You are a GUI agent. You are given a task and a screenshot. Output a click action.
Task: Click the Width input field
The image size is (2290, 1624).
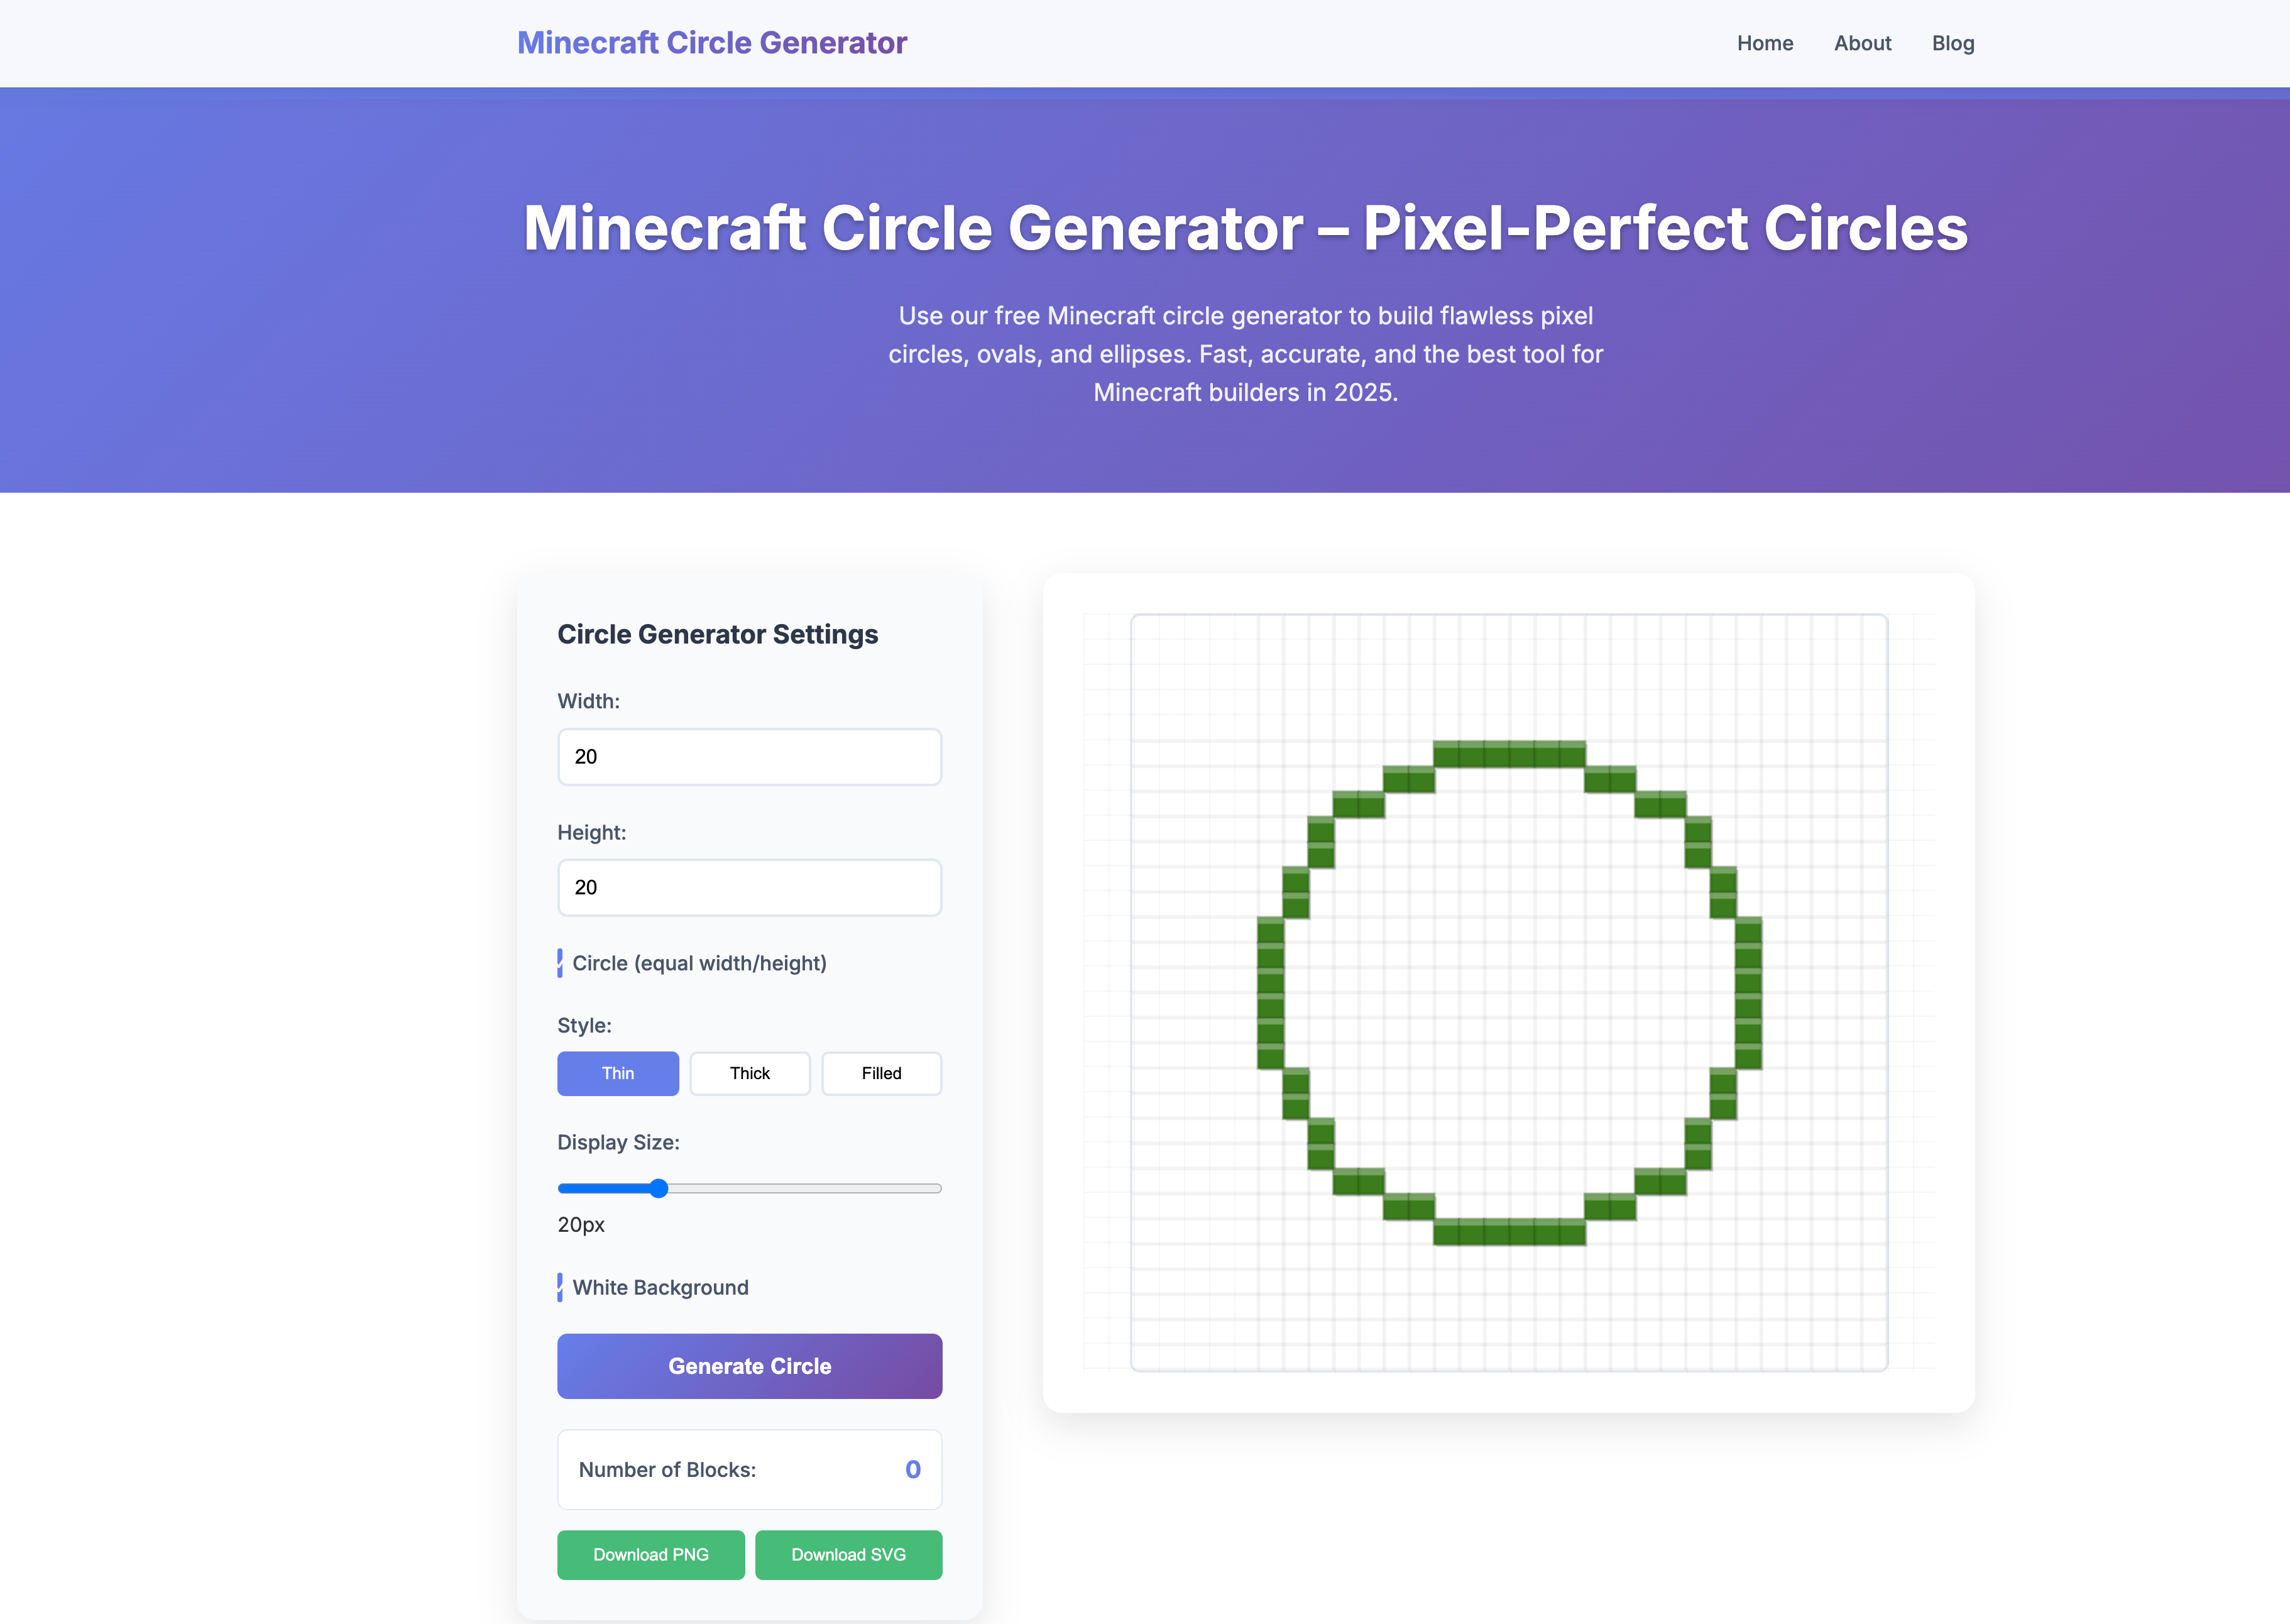coord(749,757)
